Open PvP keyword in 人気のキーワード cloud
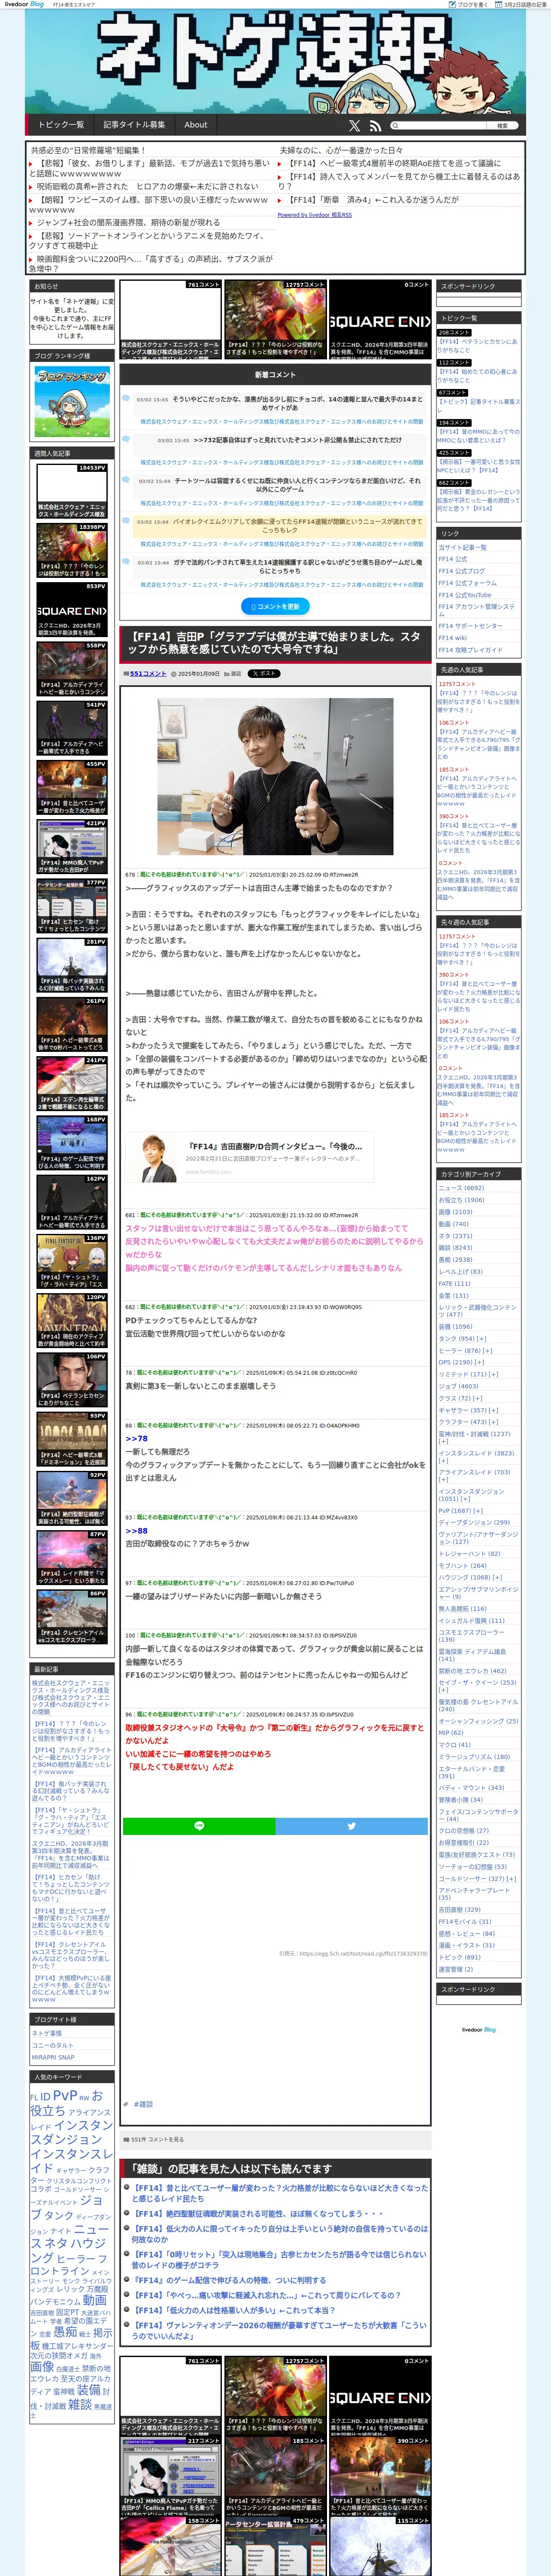 64,2095
